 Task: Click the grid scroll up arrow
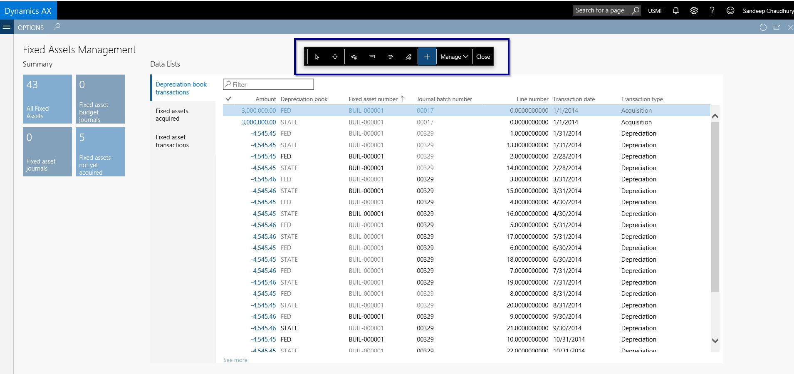715,116
